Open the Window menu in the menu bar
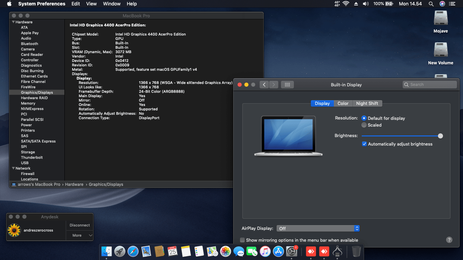 [112, 4]
